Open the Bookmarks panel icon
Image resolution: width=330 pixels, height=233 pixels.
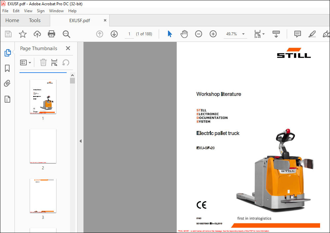pos(7,68)
